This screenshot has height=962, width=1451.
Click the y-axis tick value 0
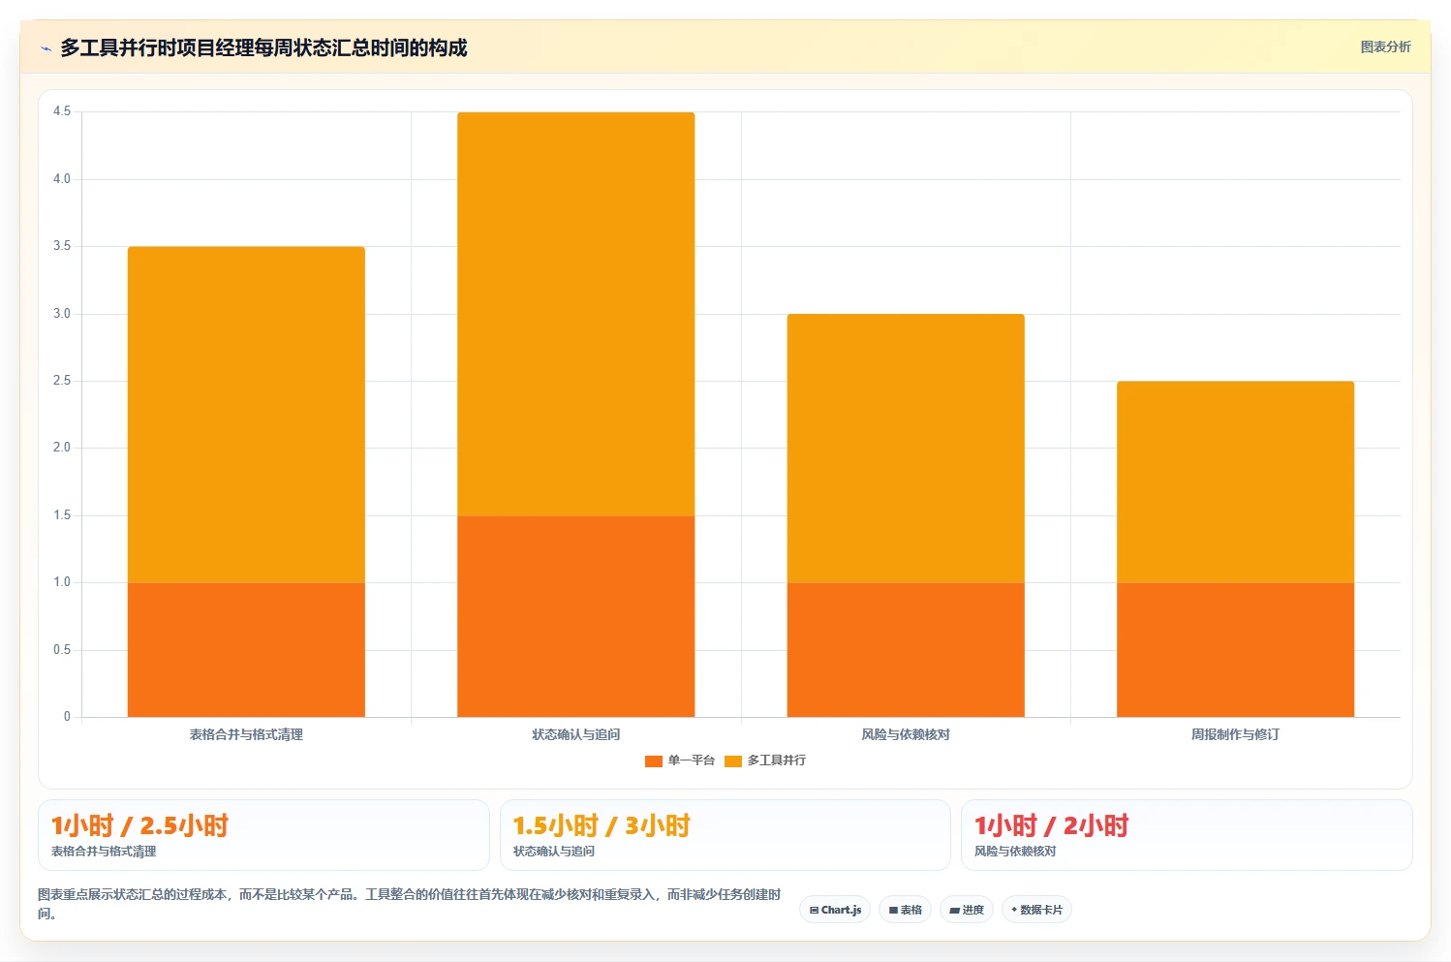click(x=67, y=717)
